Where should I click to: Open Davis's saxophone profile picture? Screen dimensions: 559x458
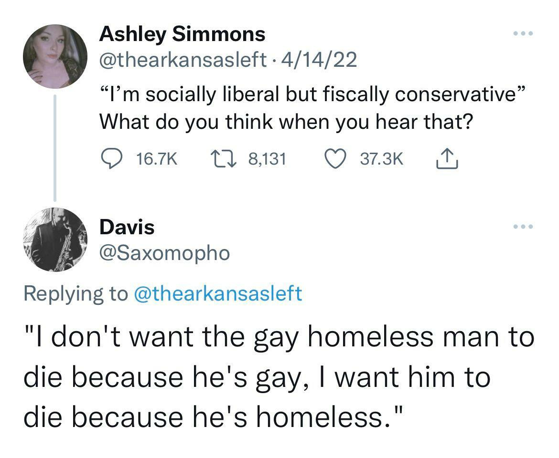(56, 239)
